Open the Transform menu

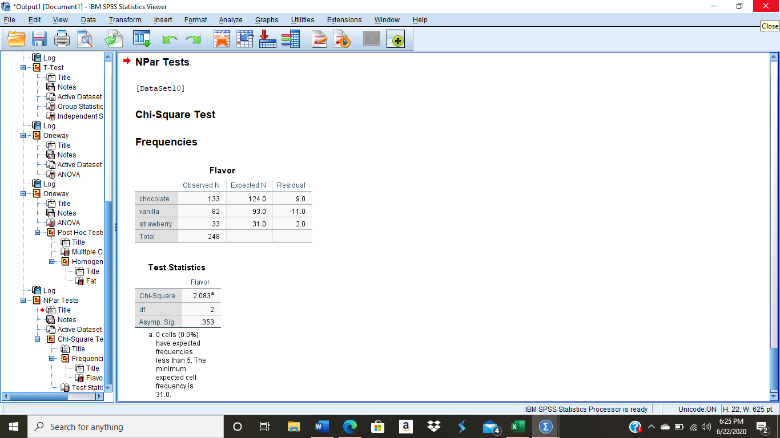(125, 20)
